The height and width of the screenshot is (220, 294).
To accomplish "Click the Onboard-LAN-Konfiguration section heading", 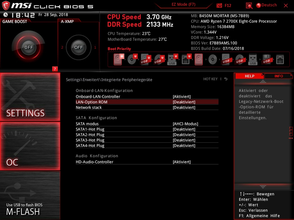I will [104, 91].
